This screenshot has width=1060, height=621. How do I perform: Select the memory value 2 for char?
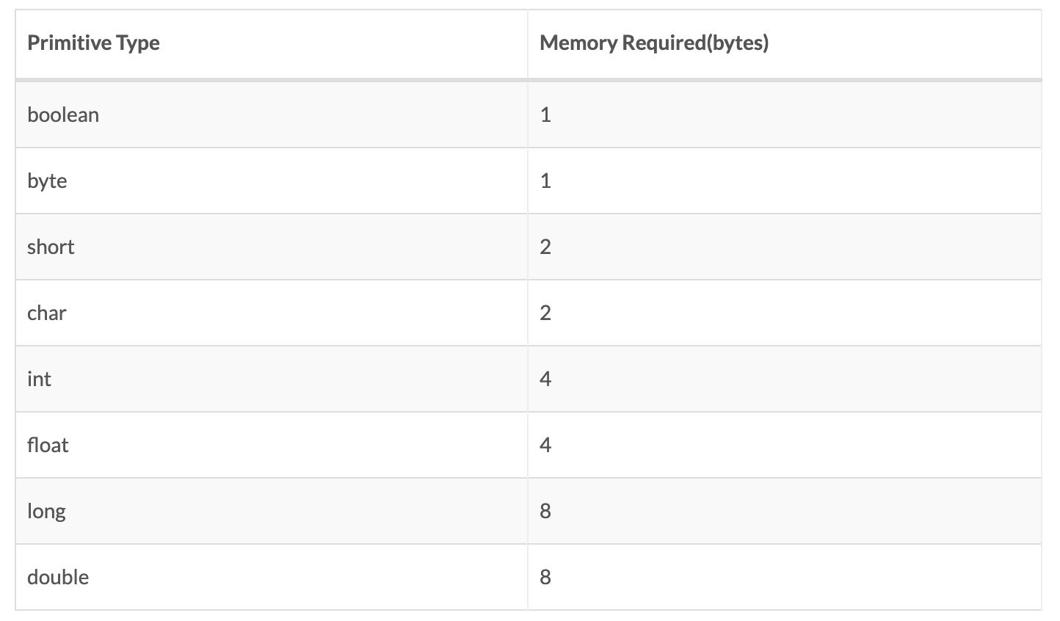coord(545,313)
